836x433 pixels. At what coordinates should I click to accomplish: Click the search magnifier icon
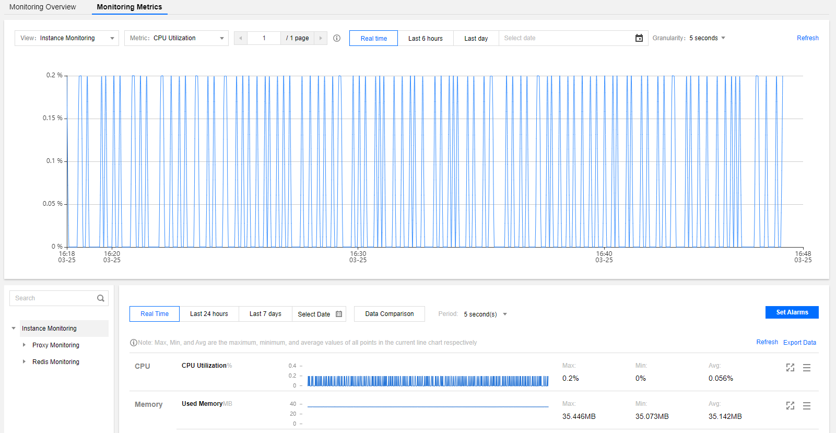(101, 298)
